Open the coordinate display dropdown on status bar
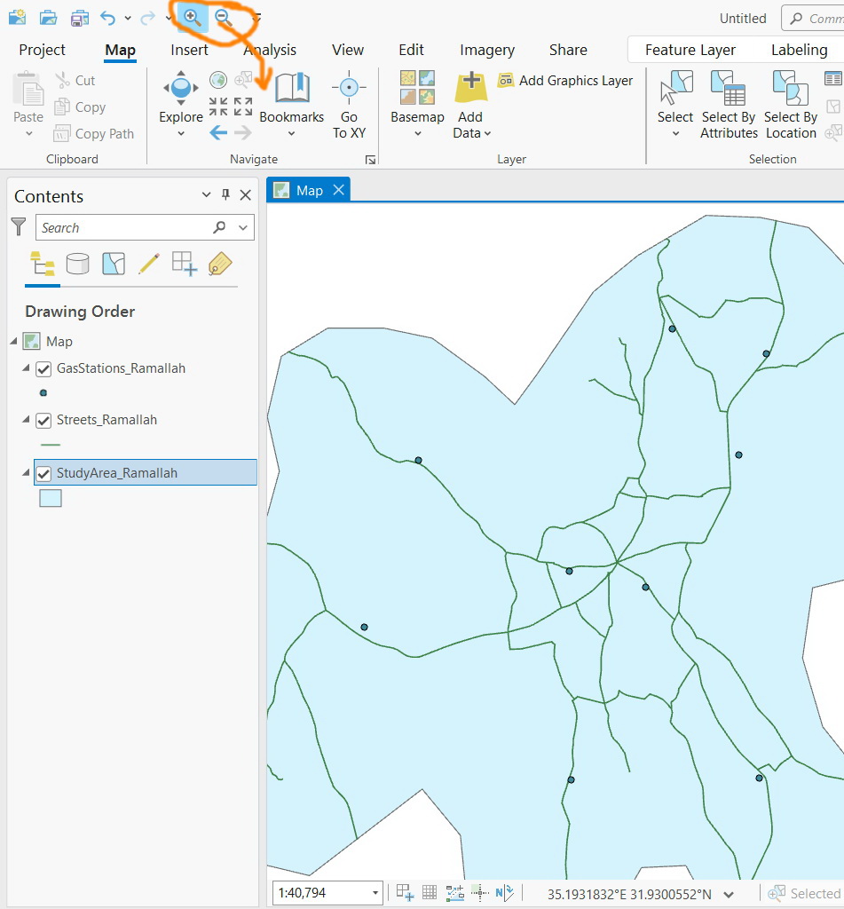This screenshot has width=844, height=909. pos(729,895)
